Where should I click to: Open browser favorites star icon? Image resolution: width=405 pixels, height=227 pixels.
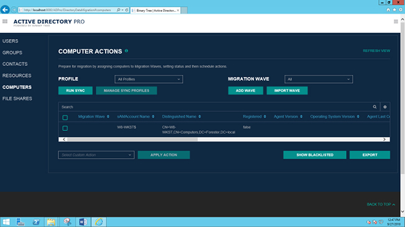394,10
